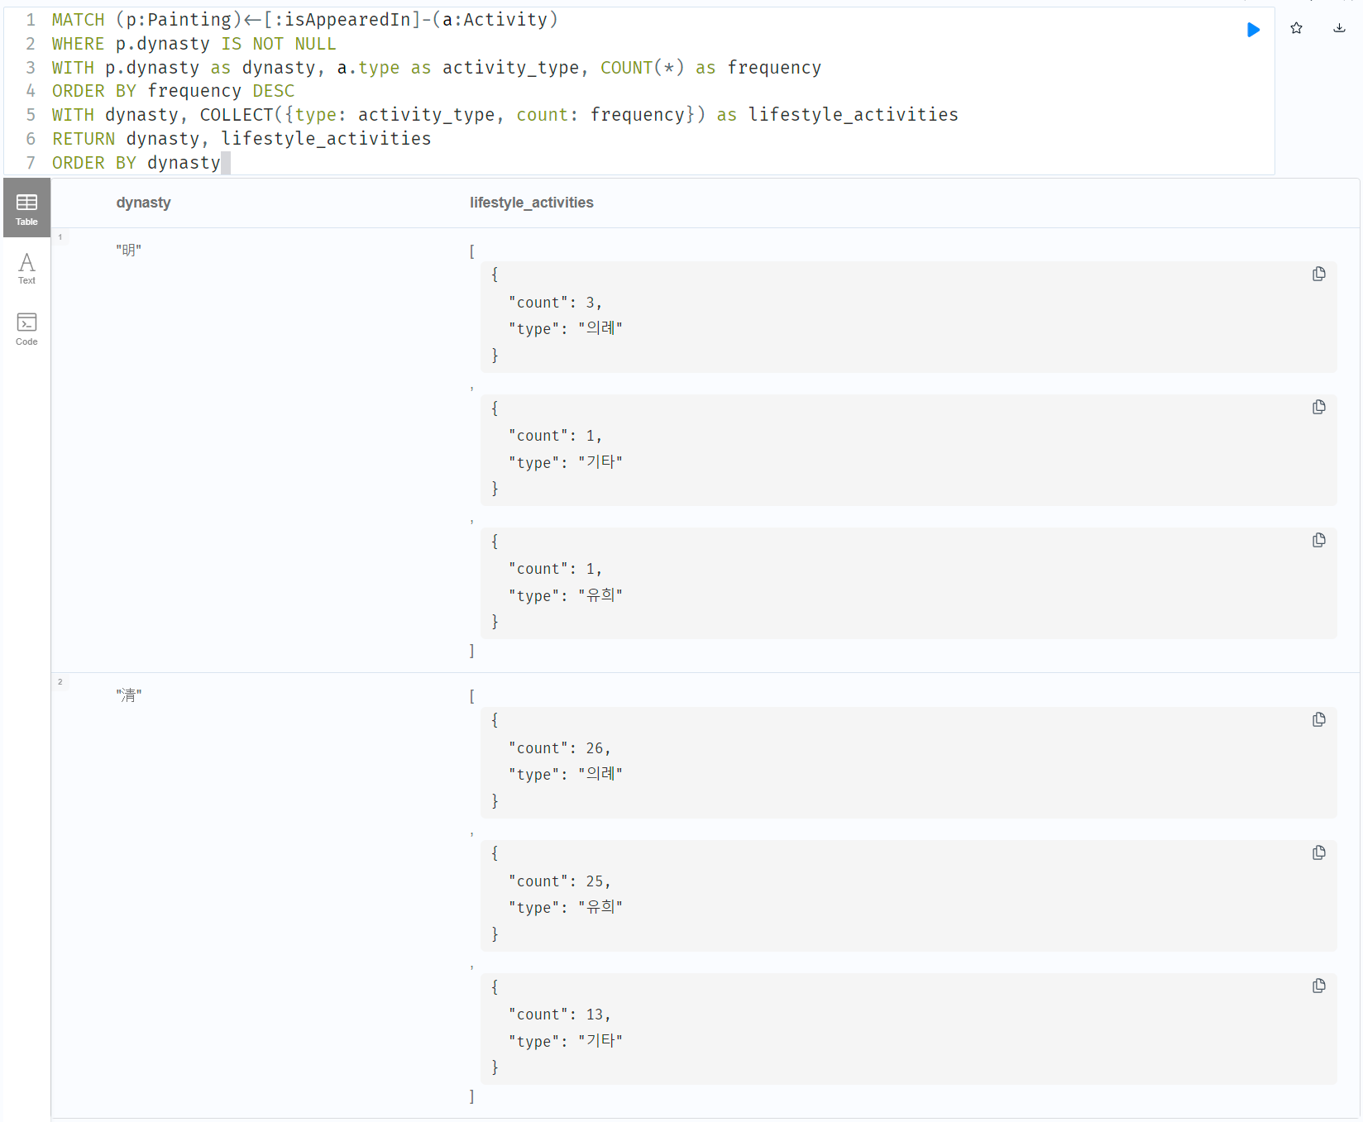Select the "明" dynasty cell
The width and height of the screenshot is (1363, 1122).
pos(128,251)
